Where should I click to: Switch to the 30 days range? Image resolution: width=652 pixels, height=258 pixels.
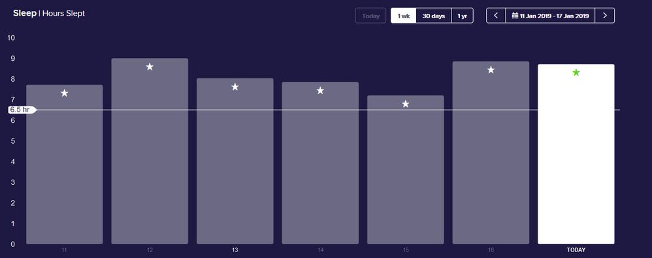434,16
